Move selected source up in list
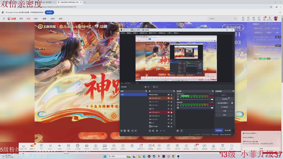 pos(161,131)
